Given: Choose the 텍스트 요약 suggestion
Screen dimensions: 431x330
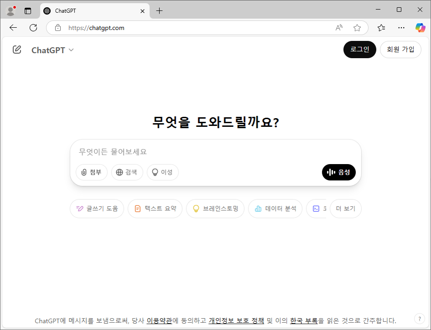Looking at the screenshot, I should (x=155, y=209).
